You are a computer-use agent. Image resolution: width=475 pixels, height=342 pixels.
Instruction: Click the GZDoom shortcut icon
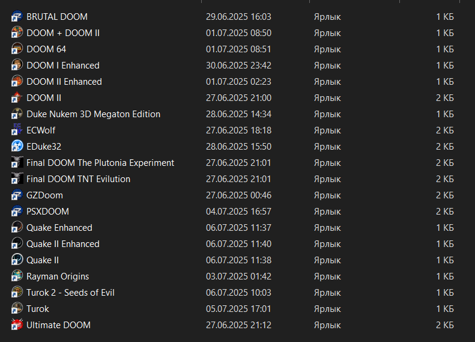[x=17, y=195]
